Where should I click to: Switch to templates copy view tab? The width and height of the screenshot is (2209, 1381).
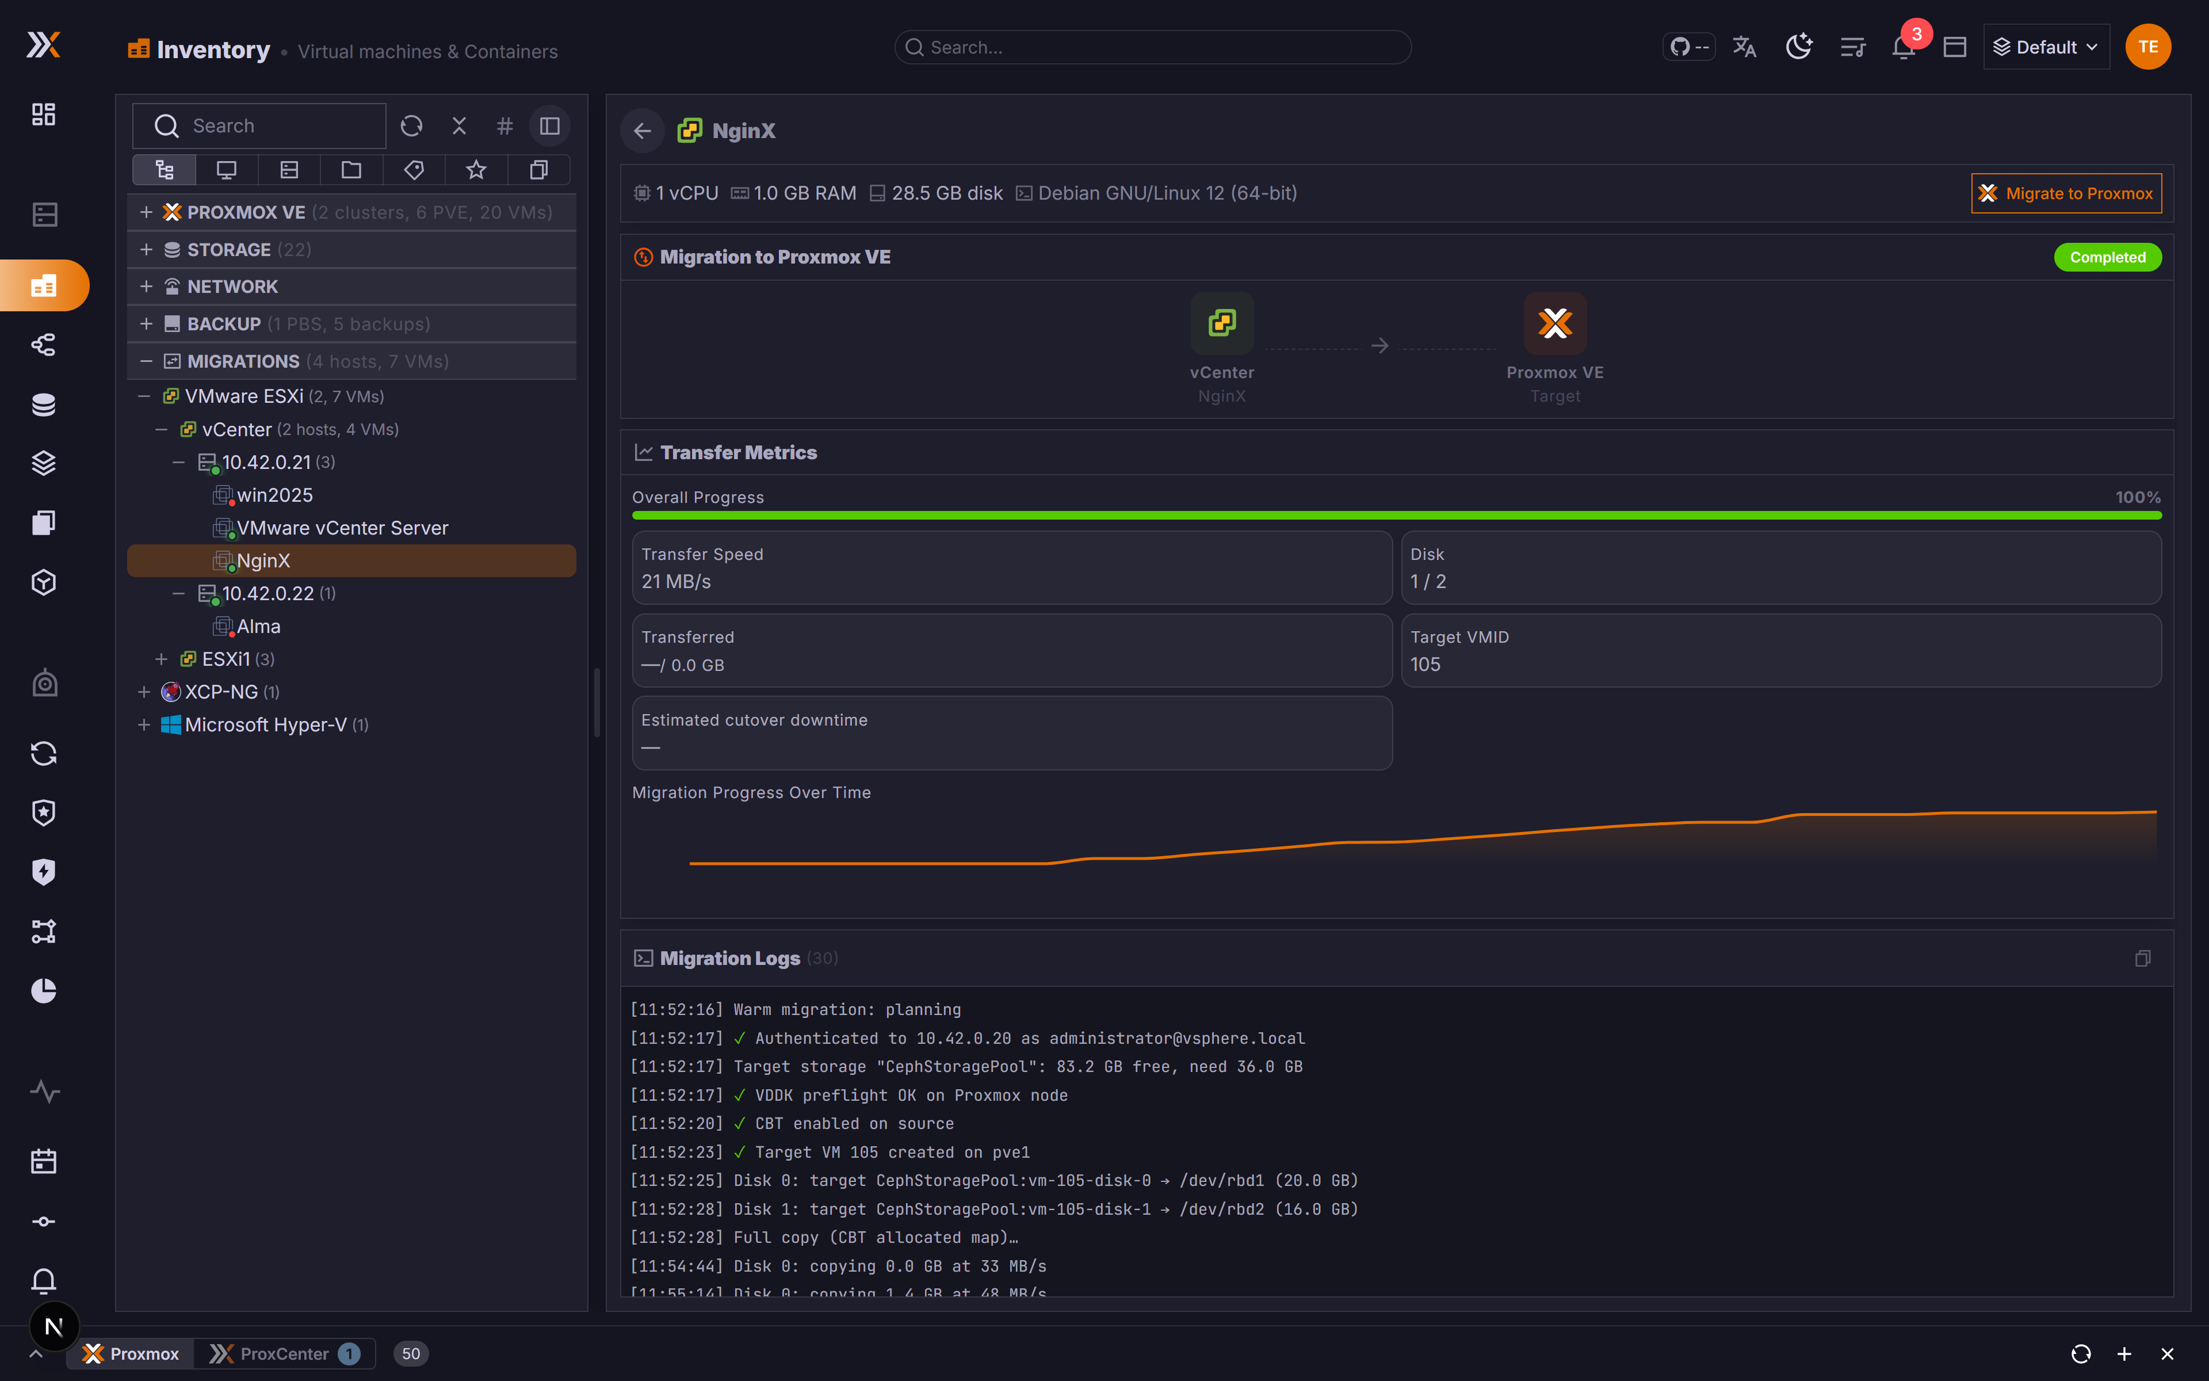pyautogui.click(x=538, y=170)
